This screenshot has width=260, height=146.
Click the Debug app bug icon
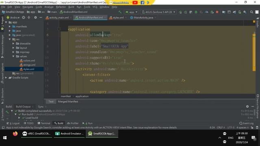[x=196, y=12]
